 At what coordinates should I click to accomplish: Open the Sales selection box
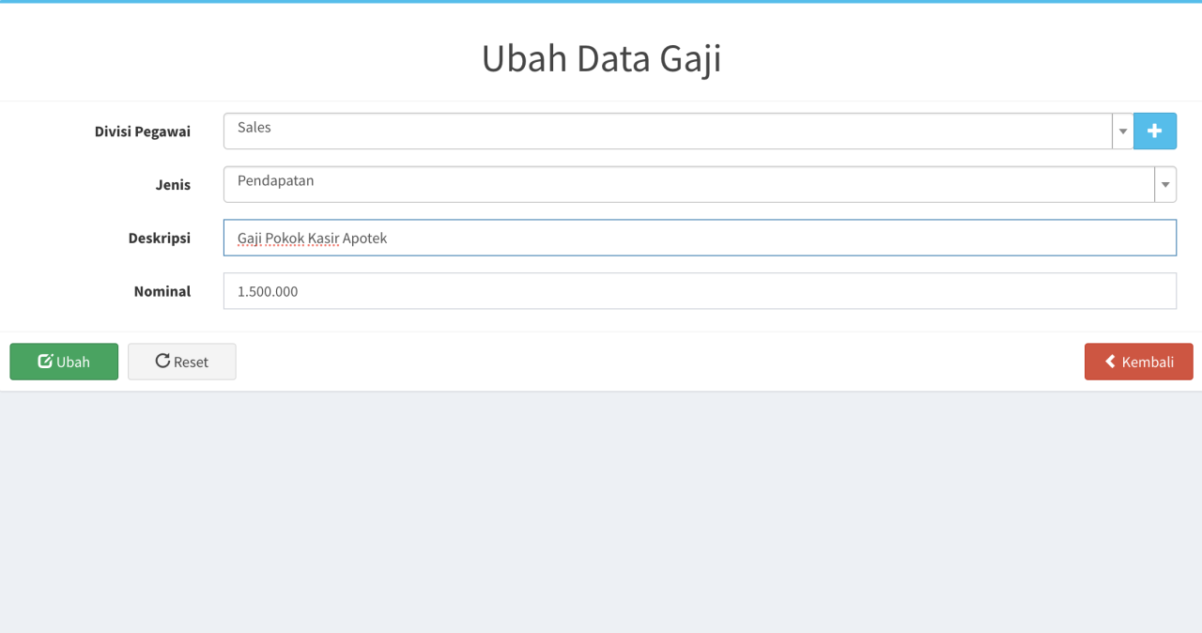click(668, 131)
